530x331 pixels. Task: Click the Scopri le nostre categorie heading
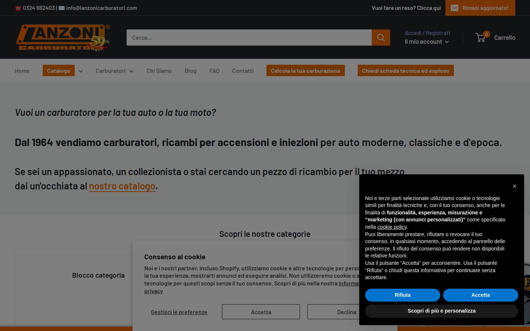265,234
